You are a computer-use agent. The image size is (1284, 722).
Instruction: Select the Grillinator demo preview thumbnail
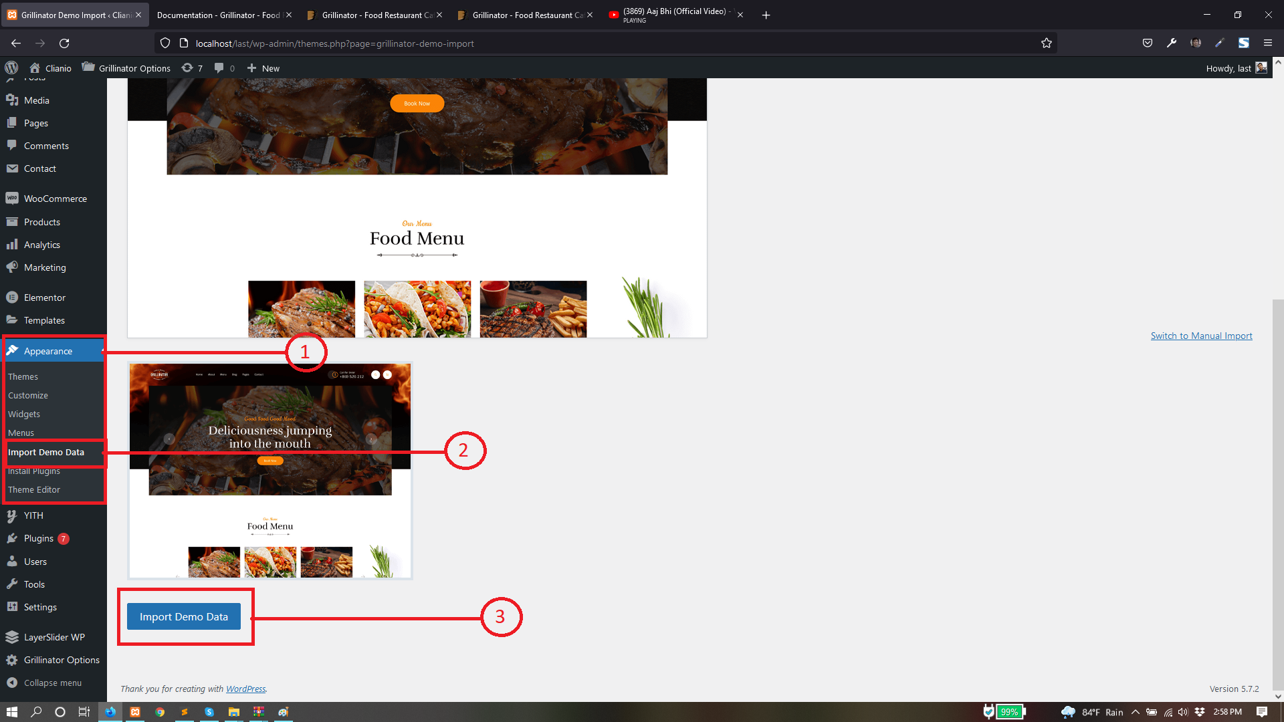pyautogui.click(x=270, y=471)
